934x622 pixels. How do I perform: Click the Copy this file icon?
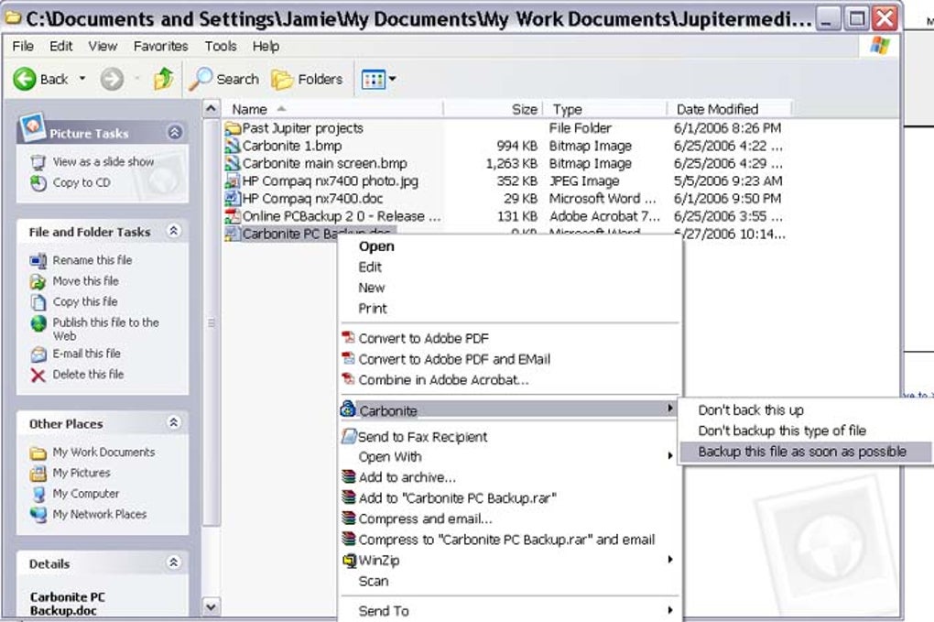(x=38, y=302)
